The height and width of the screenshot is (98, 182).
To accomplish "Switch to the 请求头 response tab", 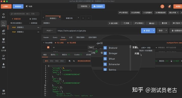I will click(54, 55).
